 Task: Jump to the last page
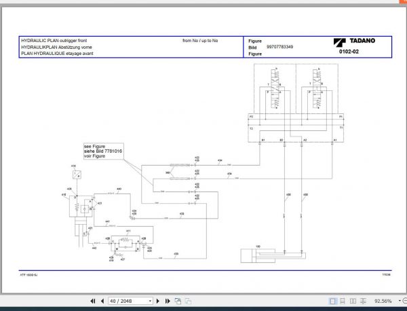tap(168, 301)
